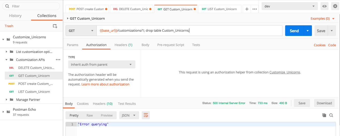340x136 pixels.
Task: Click the Postman Echo collection folder icon
Action: click(x=8, y=112)
